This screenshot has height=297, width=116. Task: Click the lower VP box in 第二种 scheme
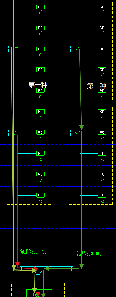tap(77, 133)
